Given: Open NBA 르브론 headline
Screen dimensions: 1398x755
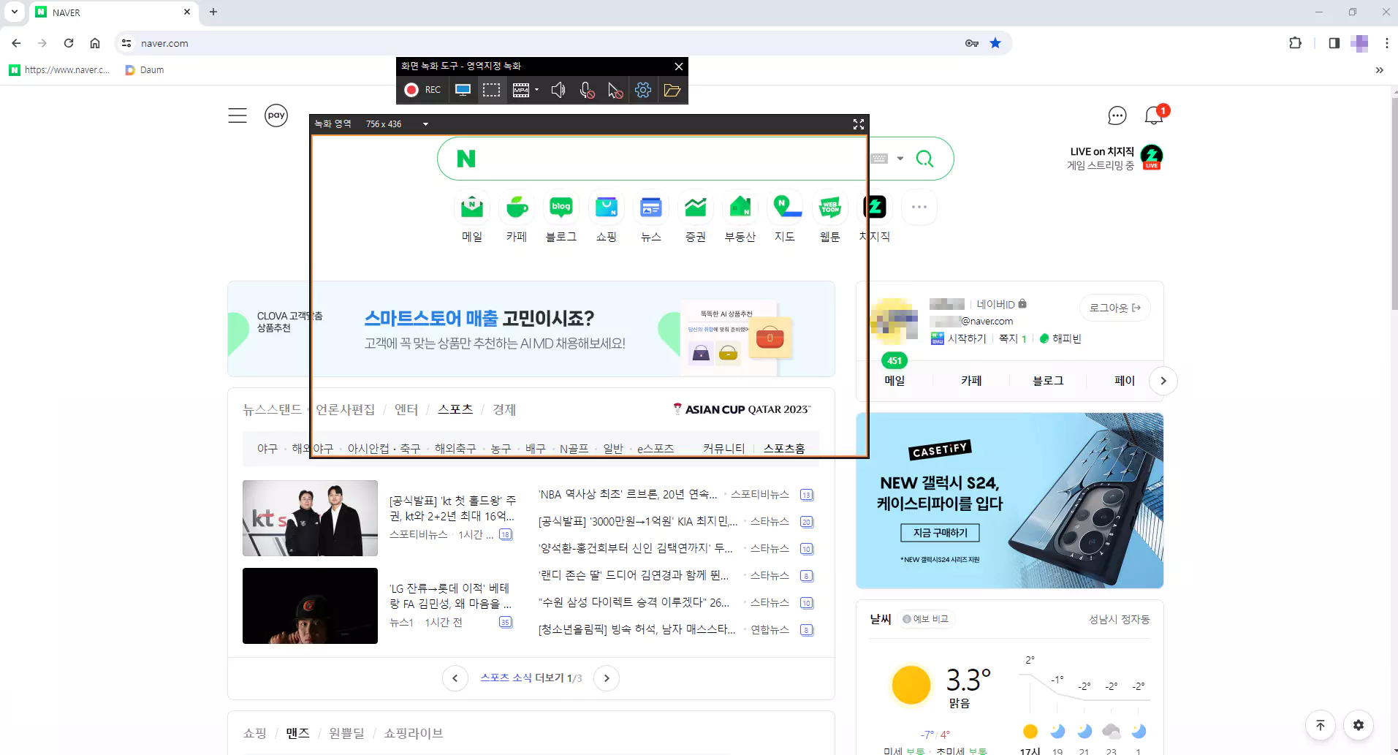Looking at the screenshot, I should pos(628,495).
